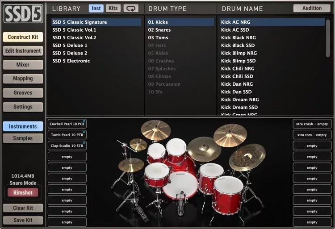Select SSD 5 Electronic library
This screenshot has height=229, width=335.
[96, 61]
